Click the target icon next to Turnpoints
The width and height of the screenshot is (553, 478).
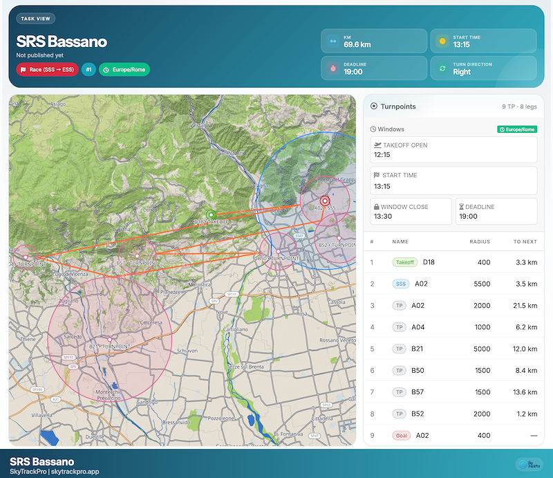pos(374,107)
